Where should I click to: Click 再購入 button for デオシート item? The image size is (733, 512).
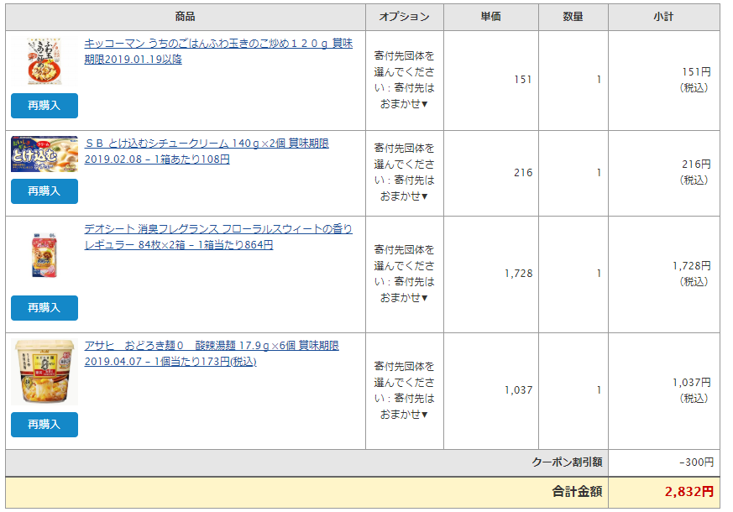(x=45, y=308)
